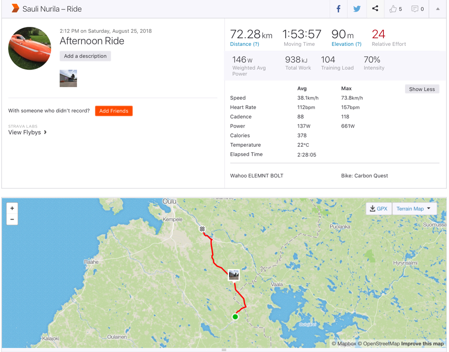The height and width of the screenshot is (352, 449).
Task: Share ride on Facebook
Action: coord(339,9)
